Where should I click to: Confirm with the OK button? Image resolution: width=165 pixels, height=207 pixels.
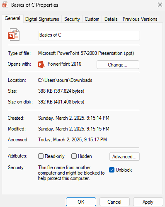(x=81, y=202)
